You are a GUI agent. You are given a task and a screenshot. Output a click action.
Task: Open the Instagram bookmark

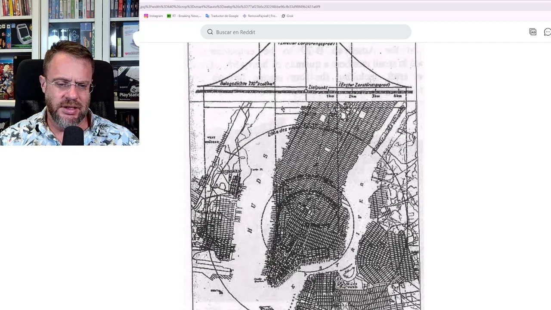[x=153, y=16]
